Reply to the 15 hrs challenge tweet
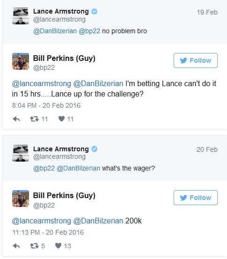This screenshot has width=227, height=259. pyautogui.click(x=16, y=119)
